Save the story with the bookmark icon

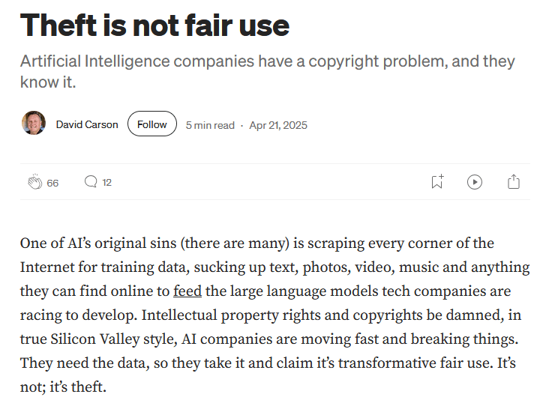[436, 181]
